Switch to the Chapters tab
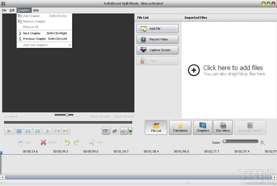 click(203, 127)
